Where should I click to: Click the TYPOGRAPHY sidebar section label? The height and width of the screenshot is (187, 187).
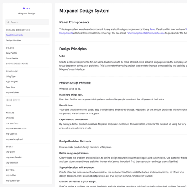tap(12, 71)
